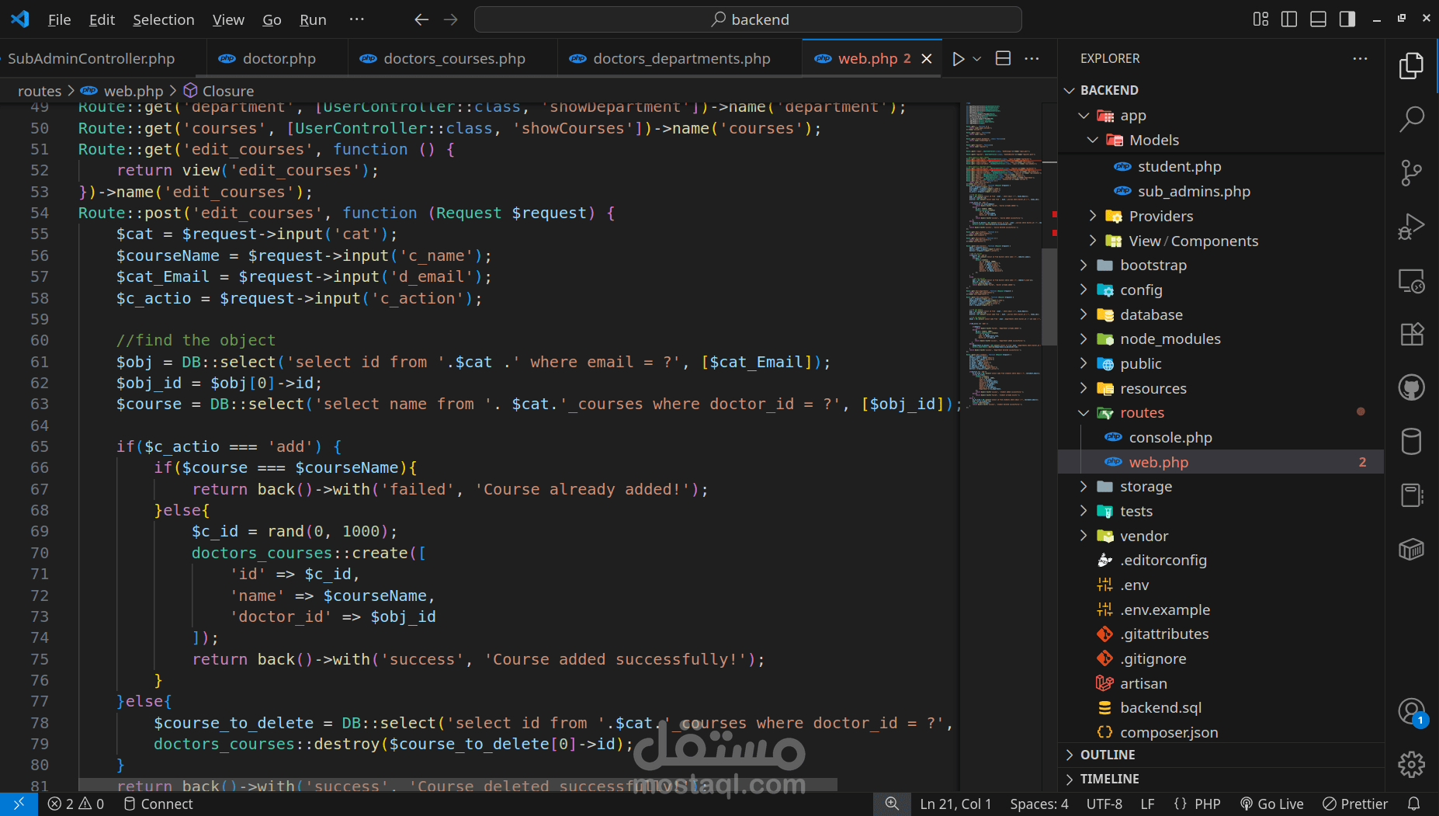
Task: Open the Remote Explorer view
Action: coord(1411,280)
